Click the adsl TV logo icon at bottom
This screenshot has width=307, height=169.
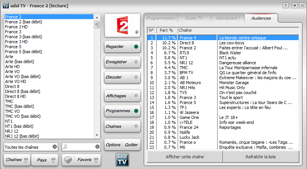(x=122, y=160)
